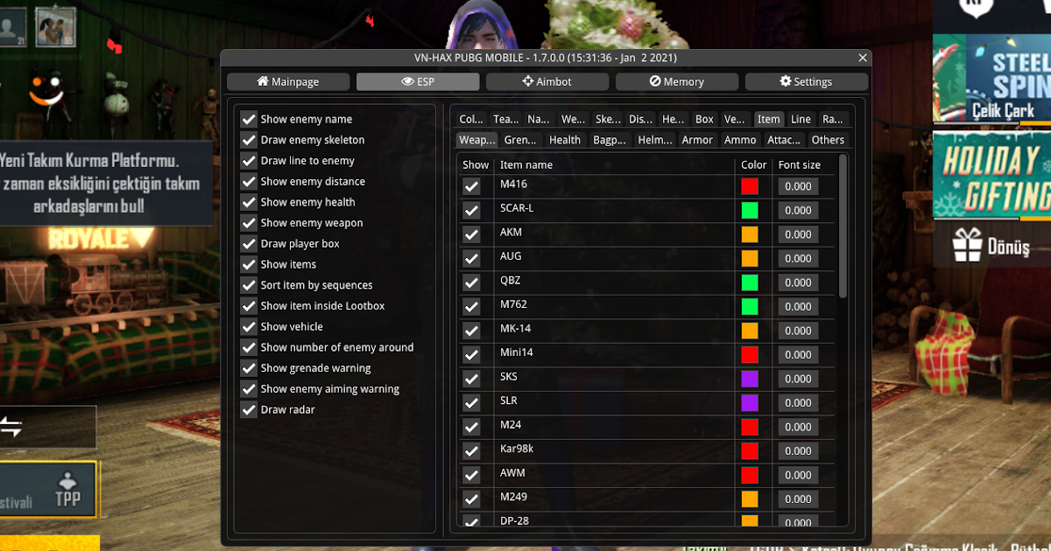Image resolution: width=1051 pixels, height=551 pixels.
Task: Edit the M249 font size field
Action: coord(798,499)
